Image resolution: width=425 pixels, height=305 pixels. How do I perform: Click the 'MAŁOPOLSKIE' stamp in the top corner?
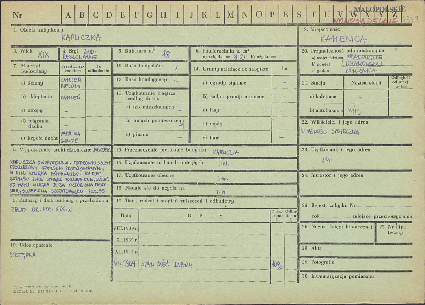(380, 9)
